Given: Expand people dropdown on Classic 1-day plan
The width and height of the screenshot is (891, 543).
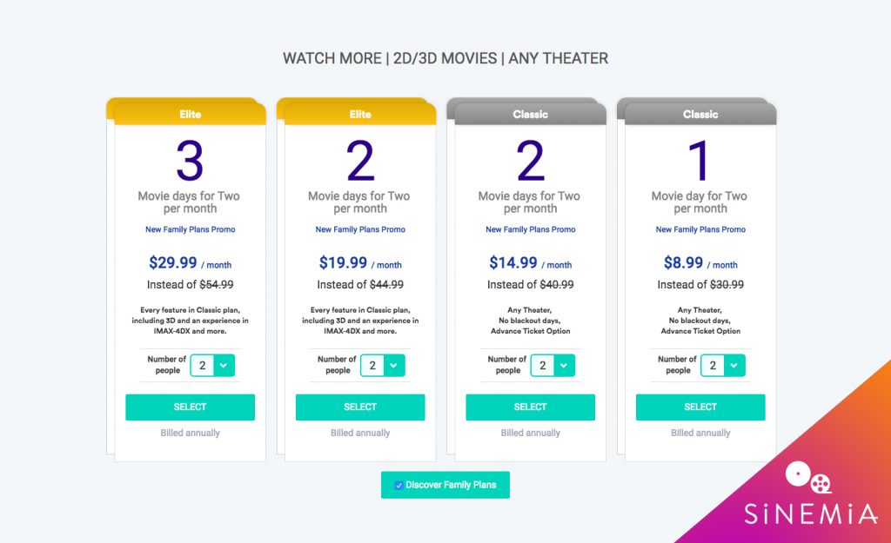Looking at the screenshot, I should tap(723, 366).
